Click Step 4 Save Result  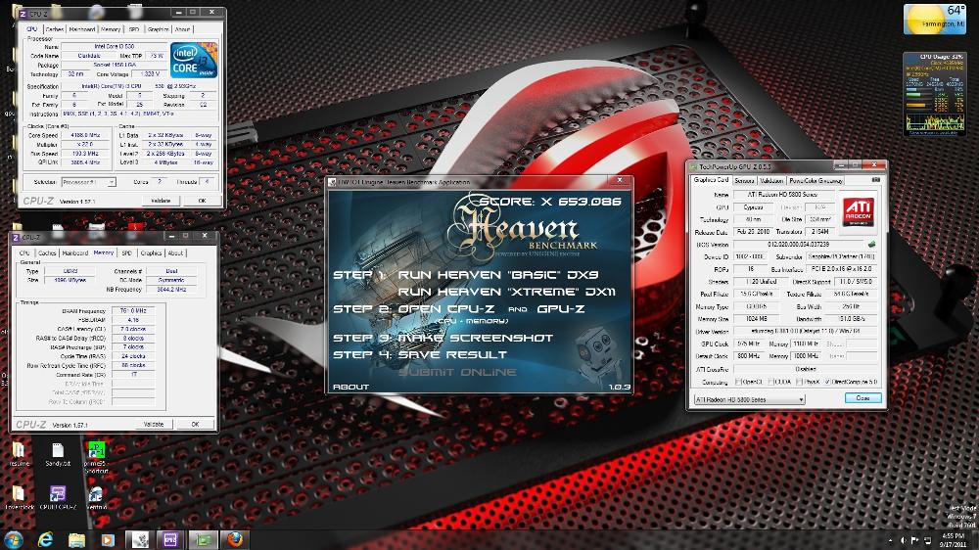(420, 354)
